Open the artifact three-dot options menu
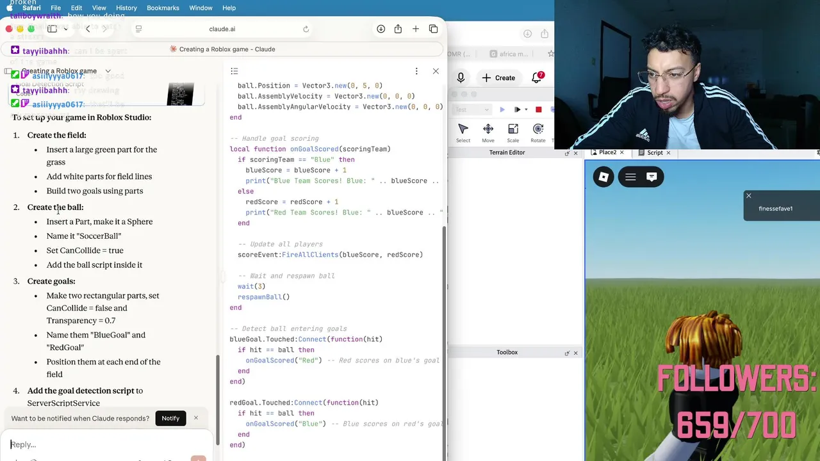Screen dimensions: 820x461 [x=416, y=71]
